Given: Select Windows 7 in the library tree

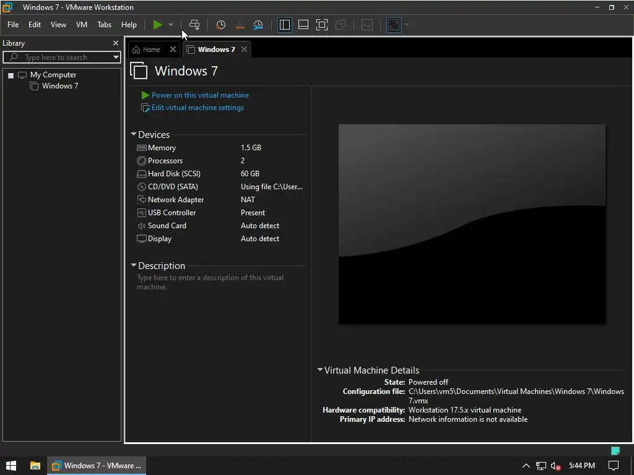Looking at the screenshot, I should point(60,85).
